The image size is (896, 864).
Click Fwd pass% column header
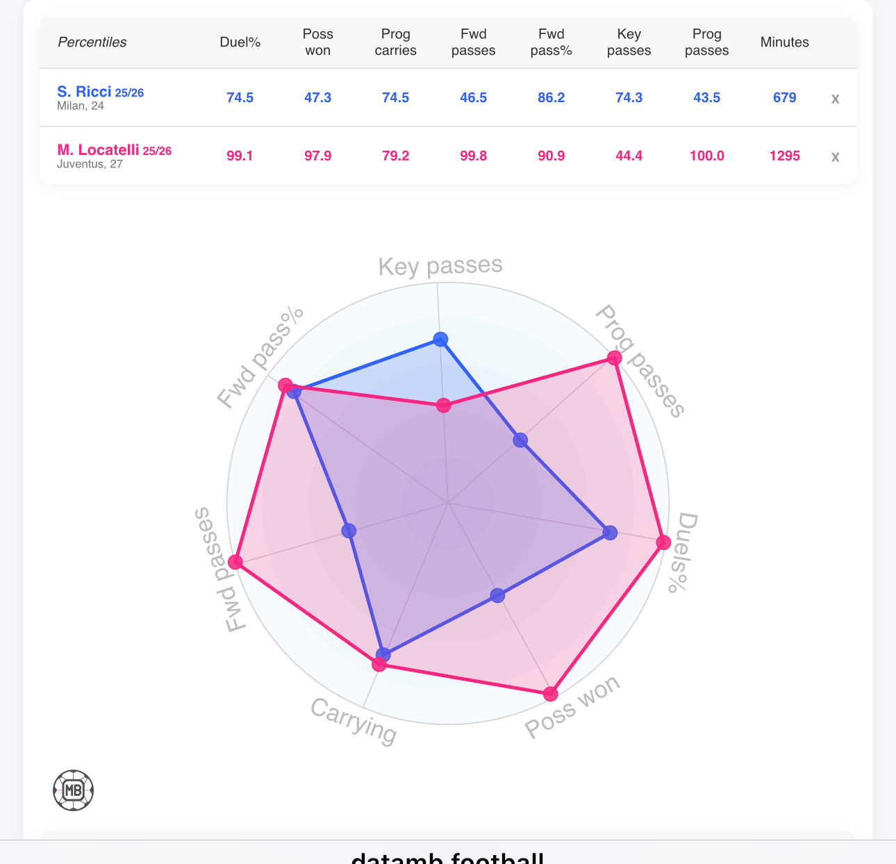(551, 42)
